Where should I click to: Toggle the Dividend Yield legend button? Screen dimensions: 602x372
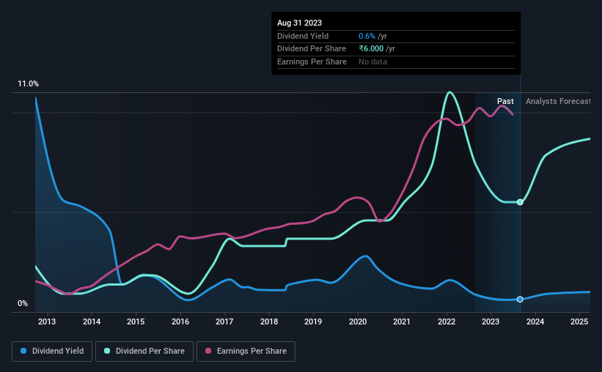tap(52, 351)
